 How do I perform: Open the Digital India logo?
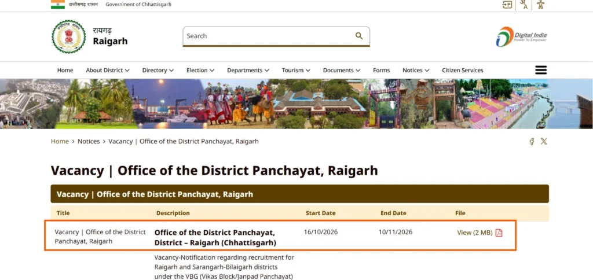tap(521, 36)
